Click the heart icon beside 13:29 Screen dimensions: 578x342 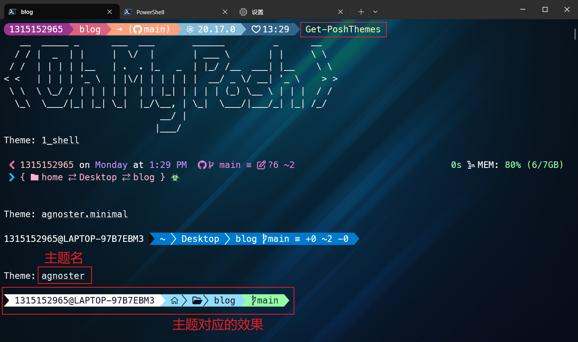(x=256, y=29)
